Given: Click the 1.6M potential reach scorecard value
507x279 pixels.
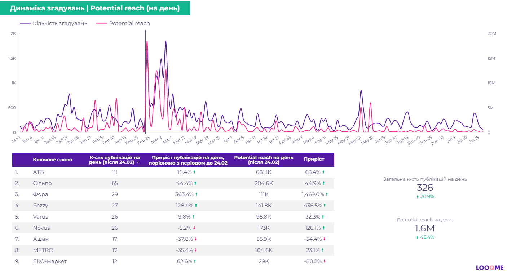Looking at the screenshot, I should [425, 228].
